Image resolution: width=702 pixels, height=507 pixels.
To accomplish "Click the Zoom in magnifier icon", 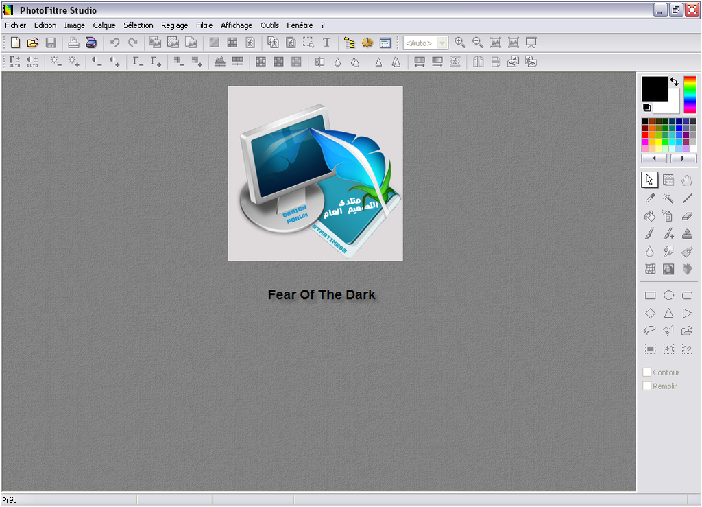I will click(x=460, y=43).
